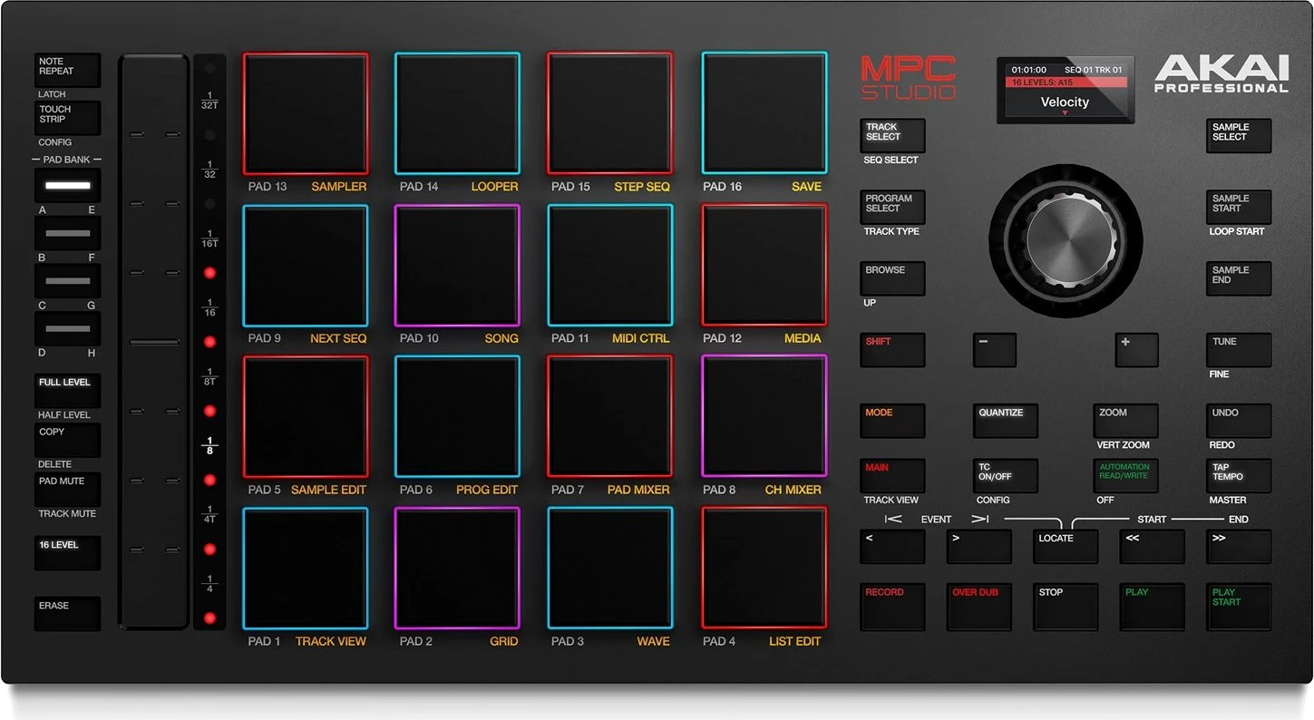This screenshot has height=720, width=1314.
Task: Tap Pad 6 labeled PROG EDIT
Action: point(457,416)
